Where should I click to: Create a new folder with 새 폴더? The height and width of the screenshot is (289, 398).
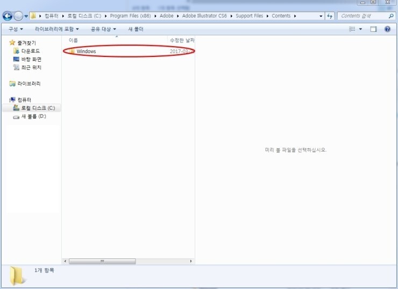[136, 29]
